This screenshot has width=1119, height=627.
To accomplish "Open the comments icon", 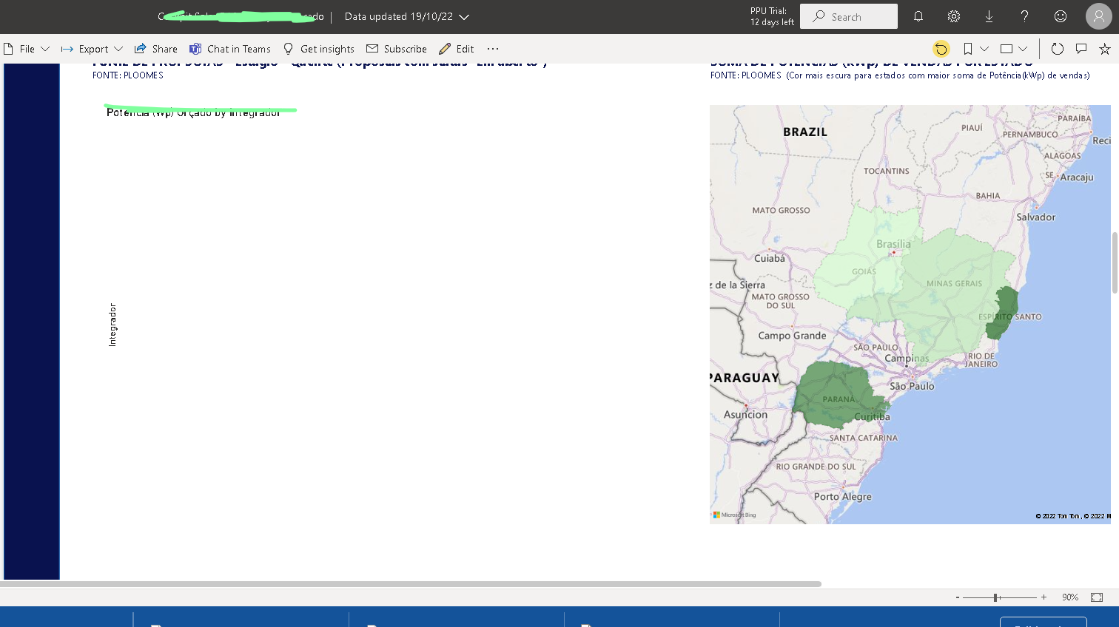I will pos(1081,49).
